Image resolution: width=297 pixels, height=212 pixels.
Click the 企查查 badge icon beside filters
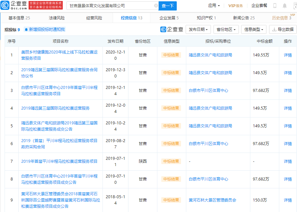coord(163,30)
